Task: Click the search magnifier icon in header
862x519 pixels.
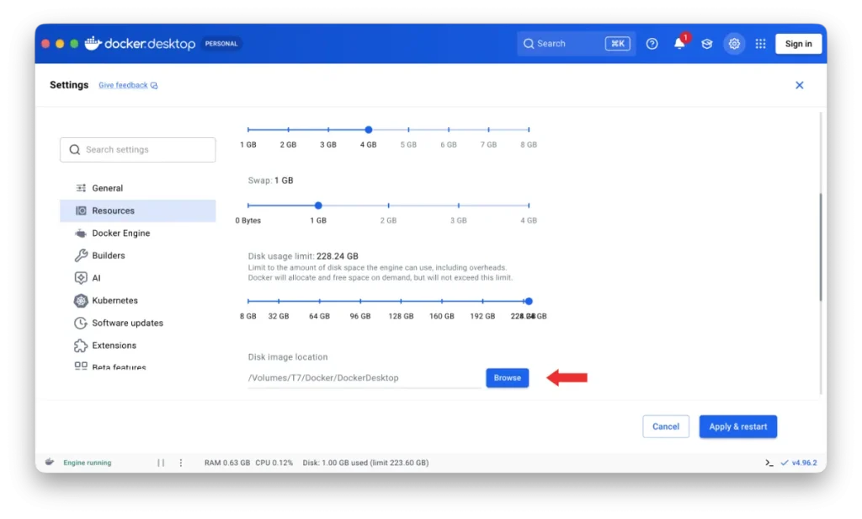Action: coord(529,44)
